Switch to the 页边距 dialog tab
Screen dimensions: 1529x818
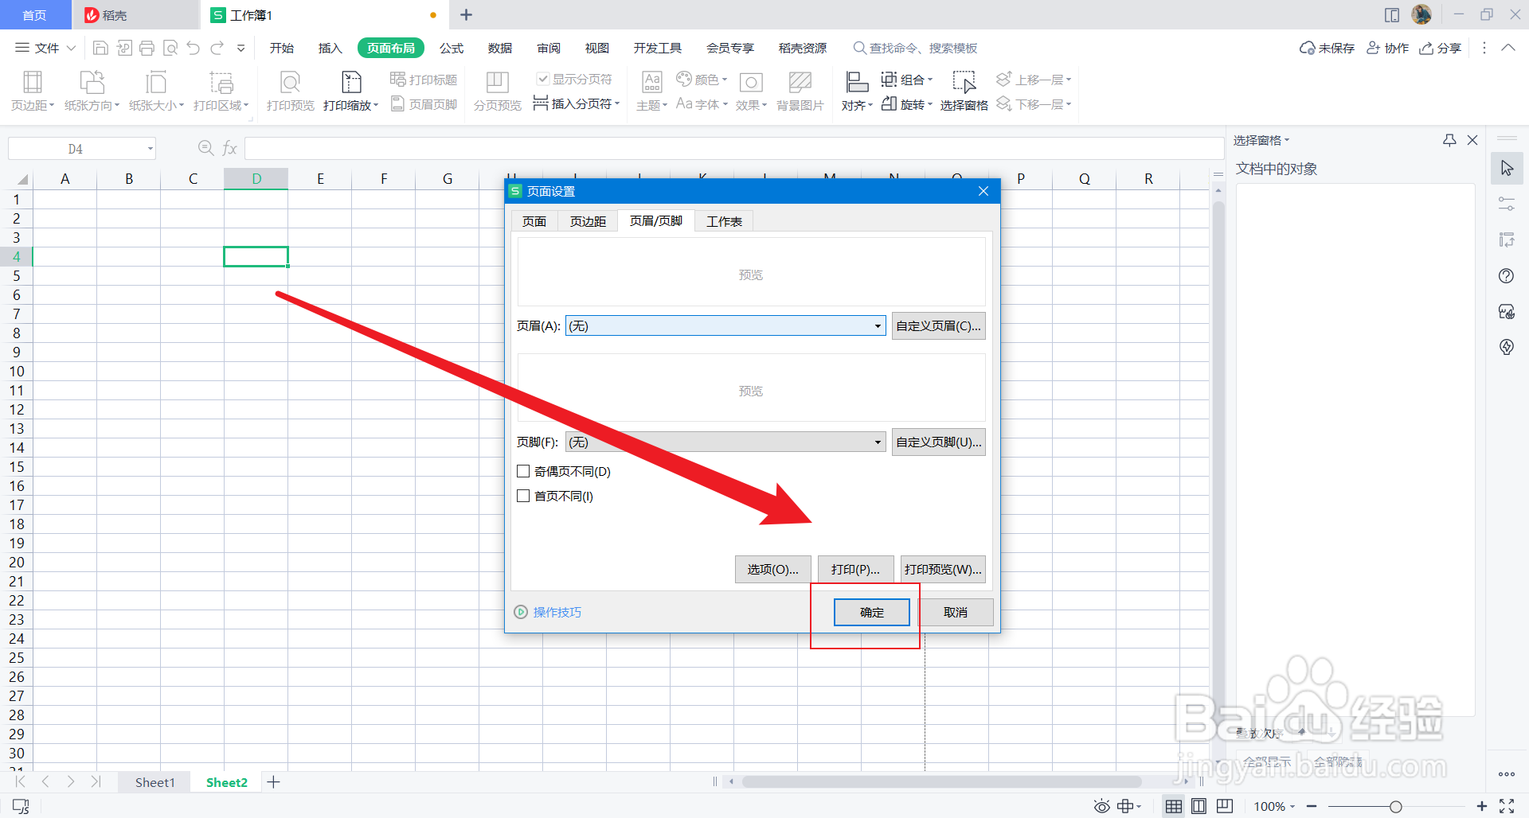coord(588,221)
